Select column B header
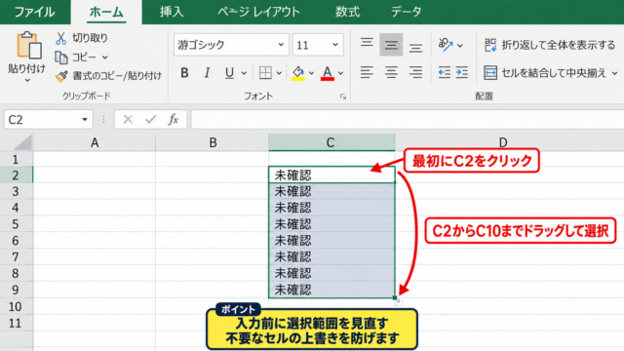Viewport: 624px width, 351px height. tap(213, 142)
